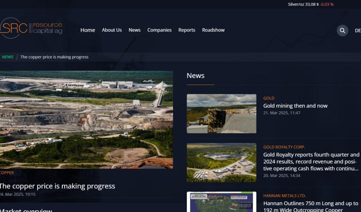
Task: Open the Gold Royalty aerial site thumbnail
Action: [221, 163]
